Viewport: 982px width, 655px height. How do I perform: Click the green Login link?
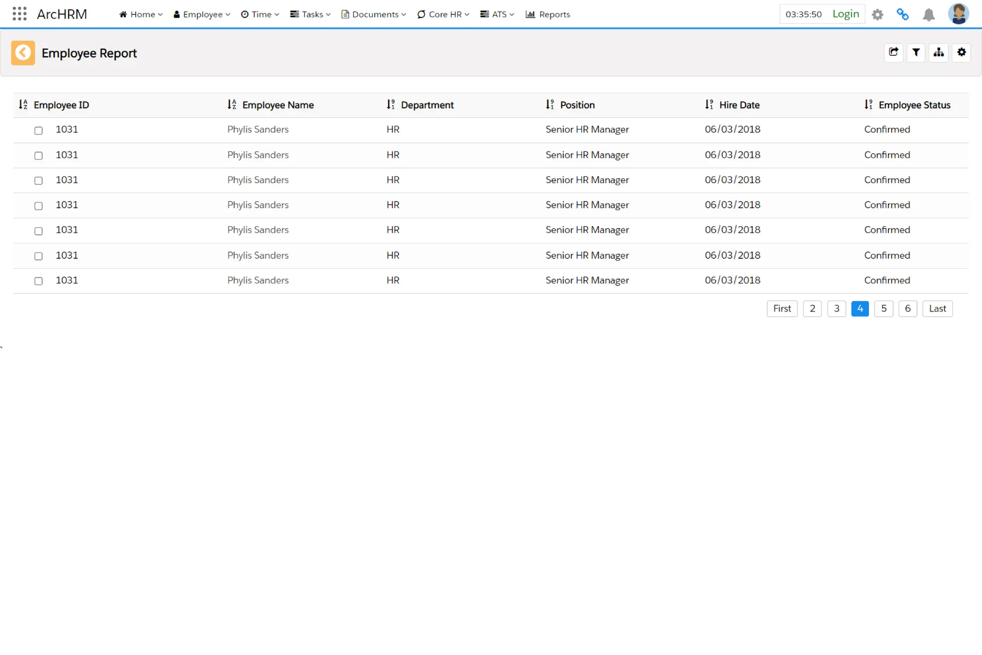click(x=845, y=14)
